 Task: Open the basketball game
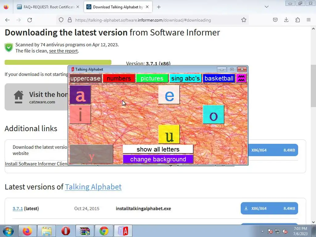219,78
